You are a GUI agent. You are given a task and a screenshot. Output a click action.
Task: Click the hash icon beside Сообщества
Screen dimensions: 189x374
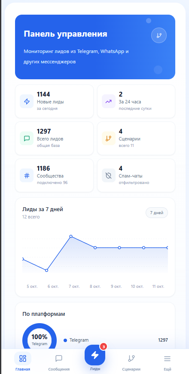(27, 175)
